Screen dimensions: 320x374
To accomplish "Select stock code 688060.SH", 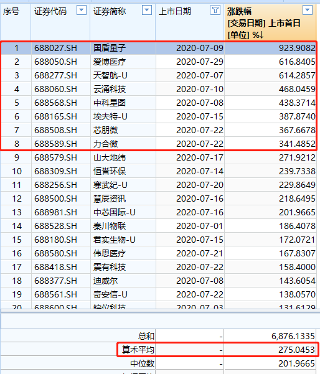I will tap(55, 89).
